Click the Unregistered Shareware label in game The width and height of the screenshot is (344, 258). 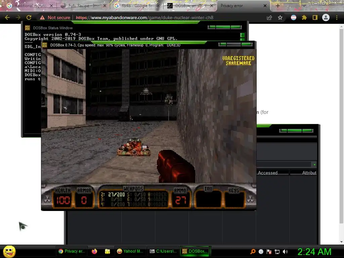tap(238, 61)
